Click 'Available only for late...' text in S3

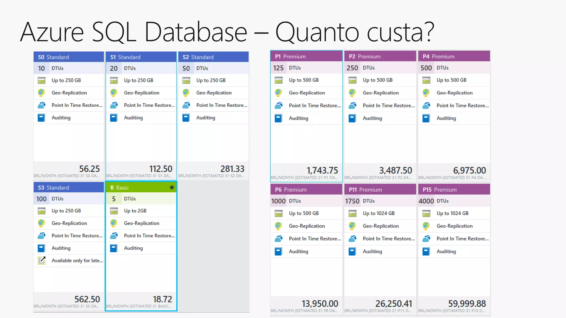77,261
